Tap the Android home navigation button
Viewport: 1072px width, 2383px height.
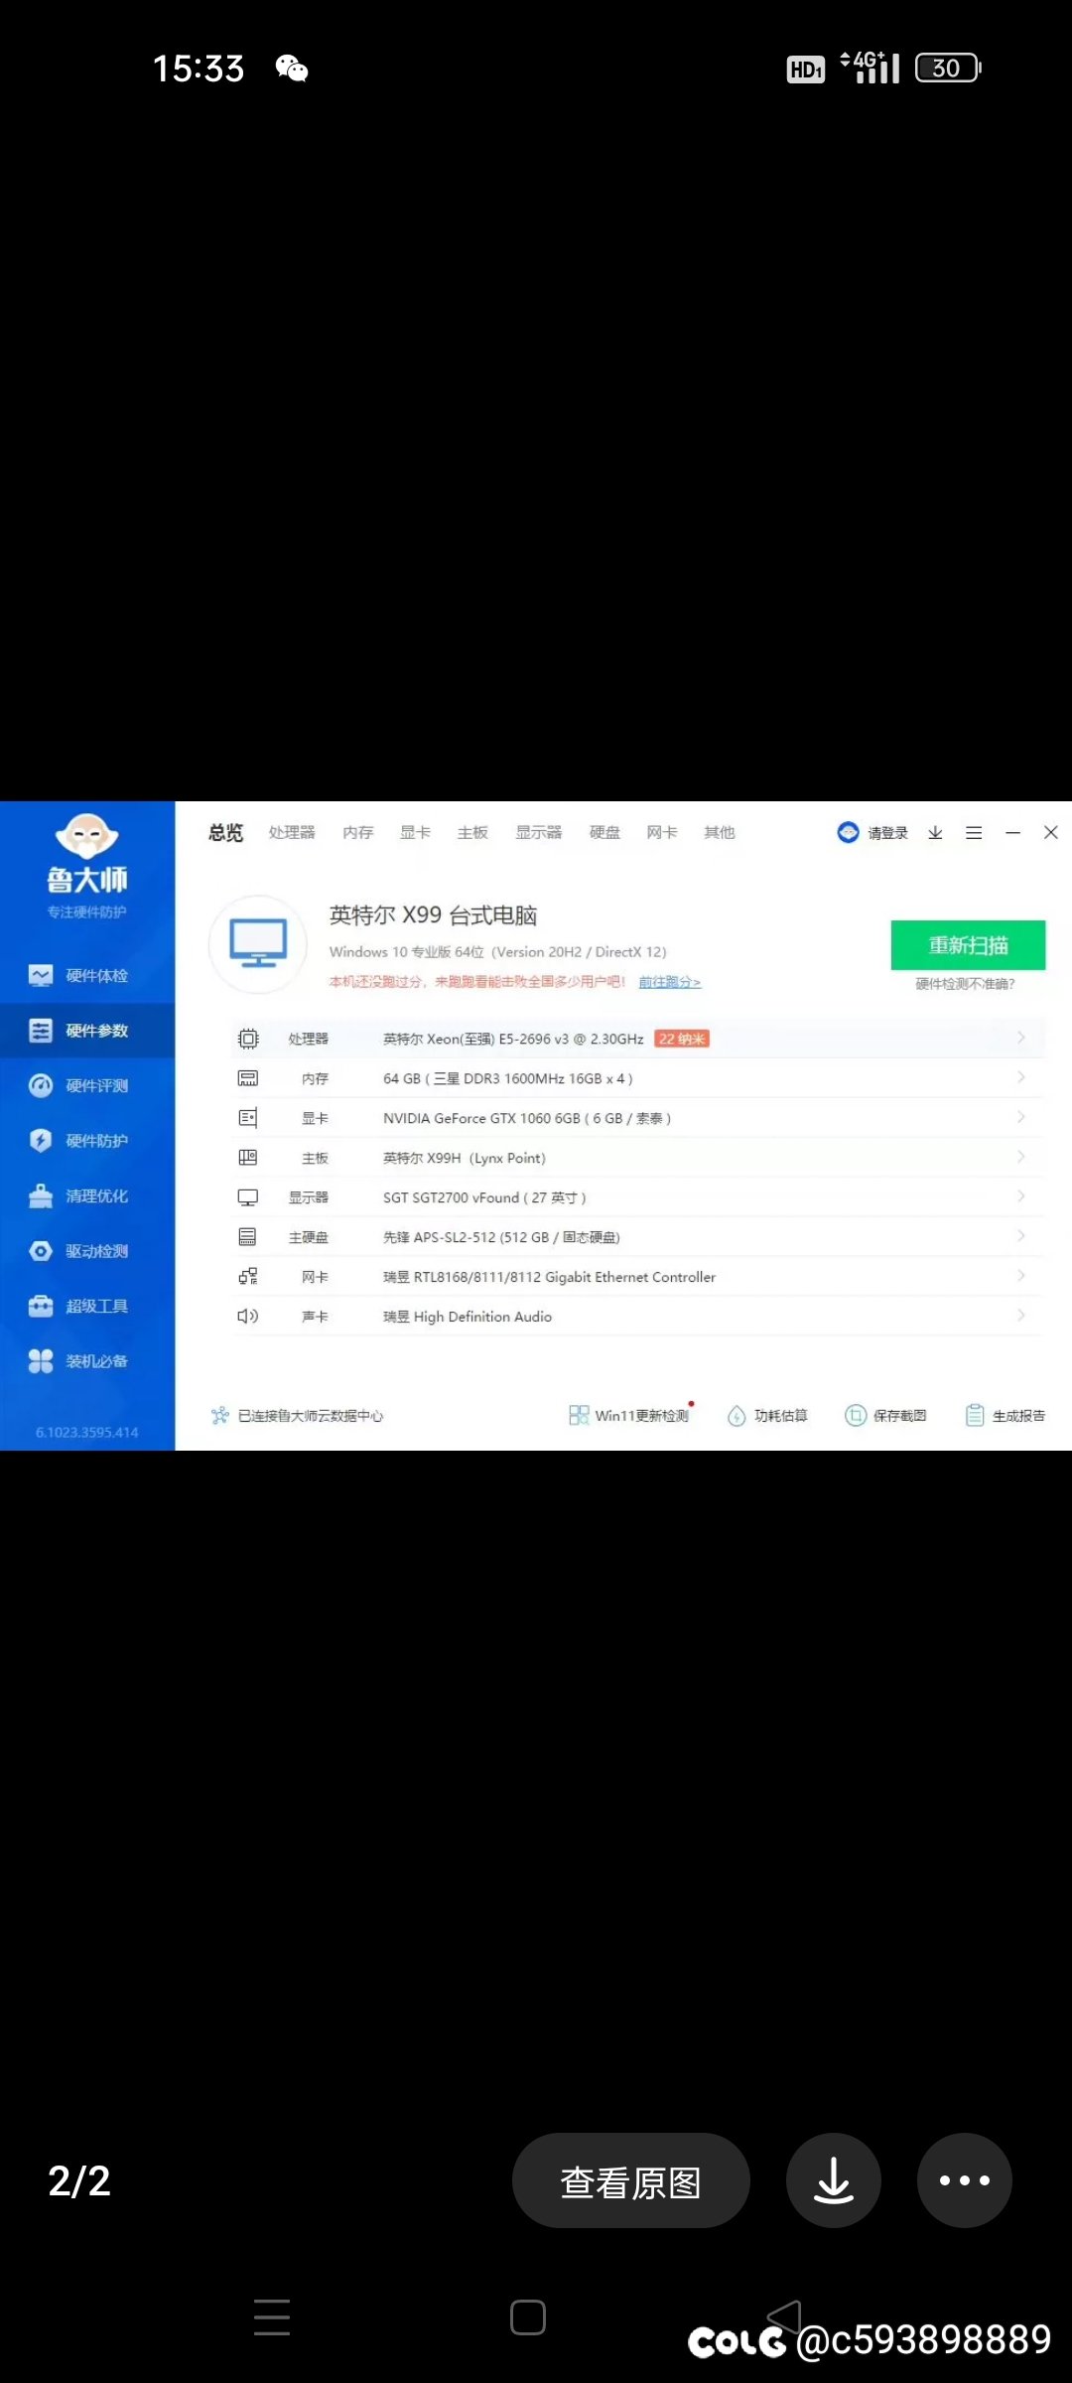(528, 2317)
